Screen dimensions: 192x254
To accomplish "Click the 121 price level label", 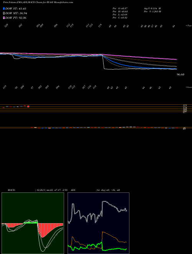I will 185,105.
